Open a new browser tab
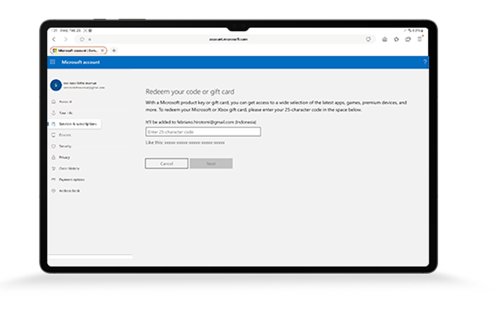The height and width of the screenshot is (315, 496). coord(114,51)
